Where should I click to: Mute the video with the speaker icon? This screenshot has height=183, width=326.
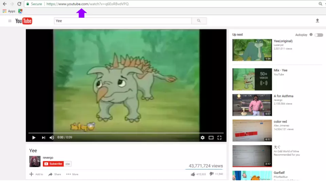[52, 138]
